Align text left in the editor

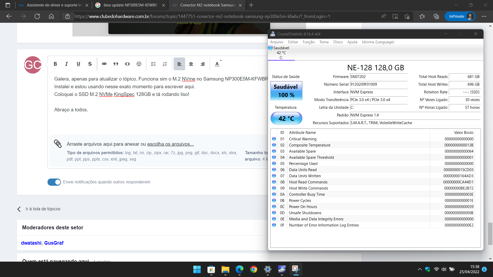(x=179, y=64)
